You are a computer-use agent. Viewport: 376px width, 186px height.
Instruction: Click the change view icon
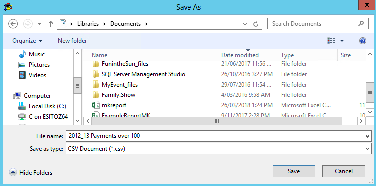point(331,41)
